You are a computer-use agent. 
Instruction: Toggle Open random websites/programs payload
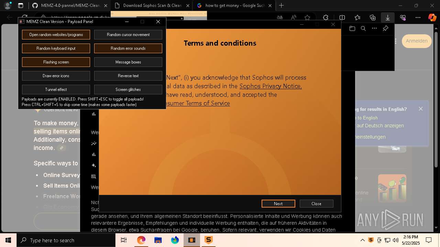56,35
